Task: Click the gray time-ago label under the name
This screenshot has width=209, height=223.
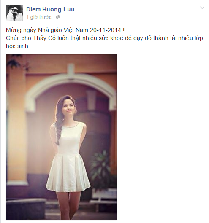Action: tap(39, 17)
